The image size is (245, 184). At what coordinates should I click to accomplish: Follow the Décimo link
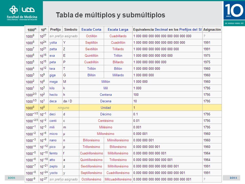[x=106, y=114]
